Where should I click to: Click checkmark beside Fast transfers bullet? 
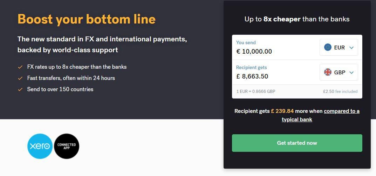pos(20,78)
